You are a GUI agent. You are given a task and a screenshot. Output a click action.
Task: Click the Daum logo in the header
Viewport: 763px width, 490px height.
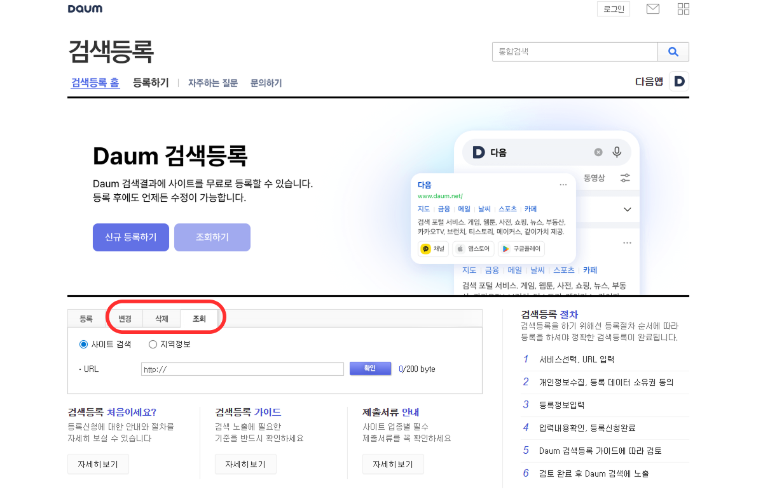85,9
